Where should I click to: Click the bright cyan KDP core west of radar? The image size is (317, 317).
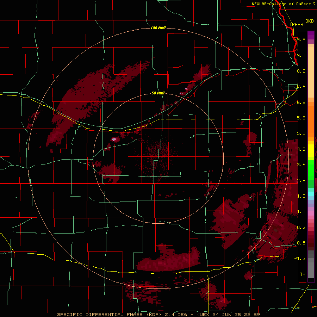[114, 139]
